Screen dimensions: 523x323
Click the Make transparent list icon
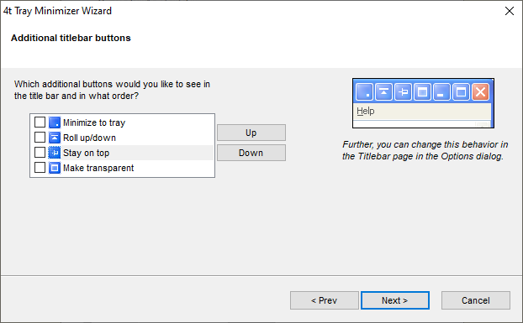55,168
